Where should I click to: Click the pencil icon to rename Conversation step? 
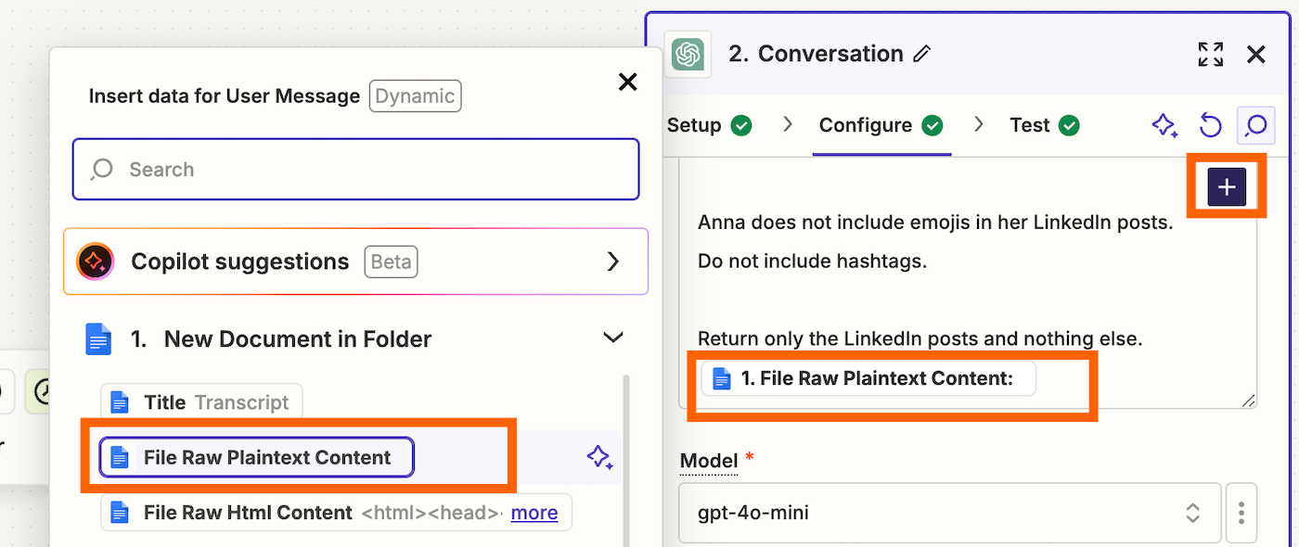(x=921, y=55)
